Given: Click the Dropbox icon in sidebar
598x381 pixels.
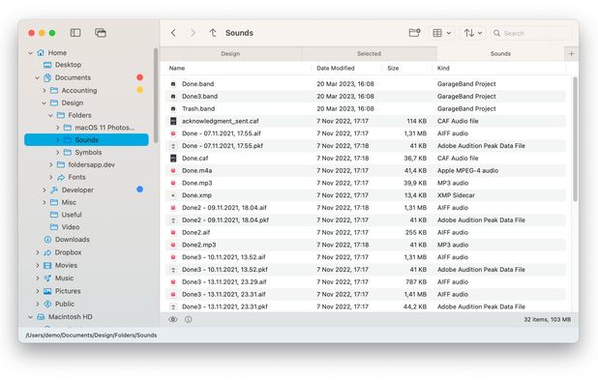Looking at the screenshot, I should click(47, 252).
